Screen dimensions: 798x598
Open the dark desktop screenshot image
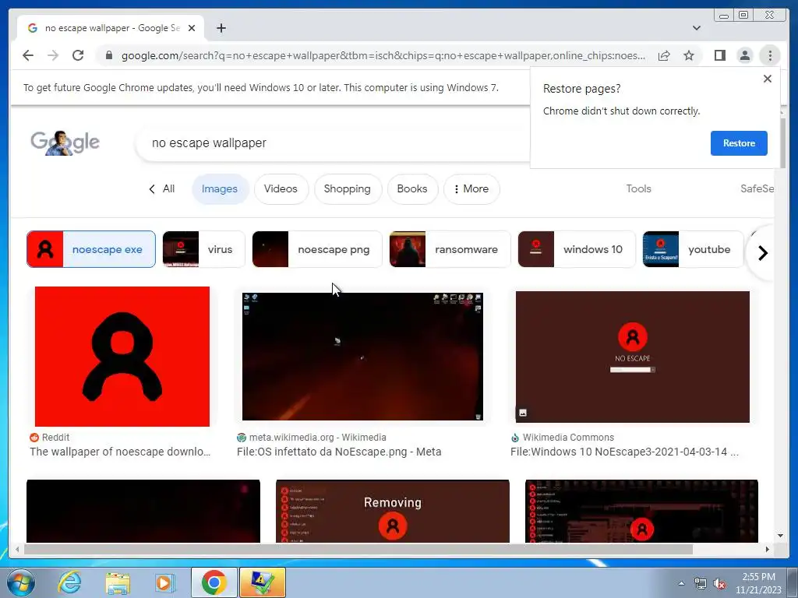click(362, 357)
